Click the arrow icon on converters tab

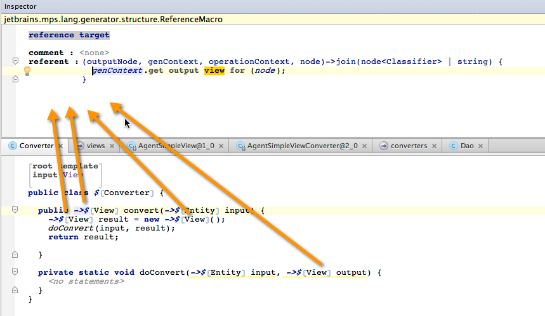click(x=383, y=146)
